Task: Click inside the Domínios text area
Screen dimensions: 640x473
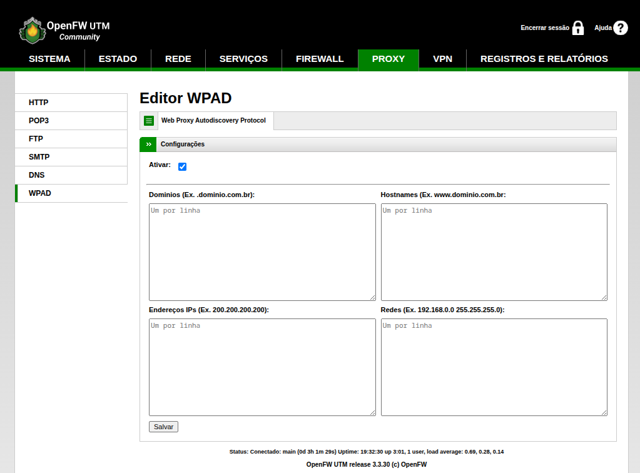Action: click(262, 252)
